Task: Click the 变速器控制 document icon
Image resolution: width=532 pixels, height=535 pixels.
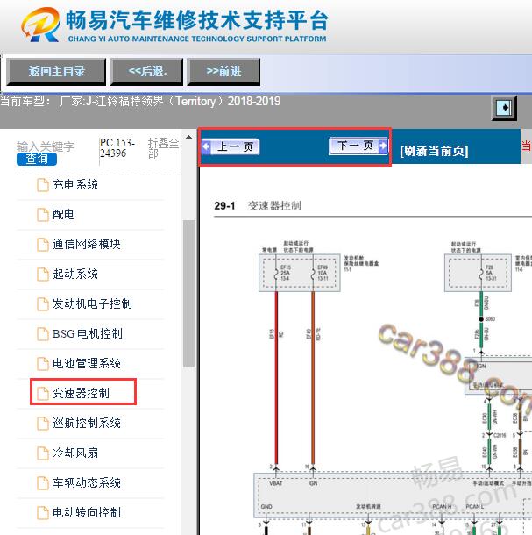Action: tap(43, 393)
